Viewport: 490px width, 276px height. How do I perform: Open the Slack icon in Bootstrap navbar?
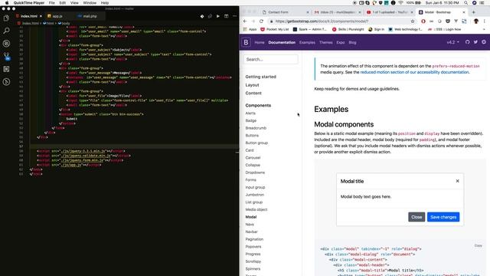click(x=484, y=42)
